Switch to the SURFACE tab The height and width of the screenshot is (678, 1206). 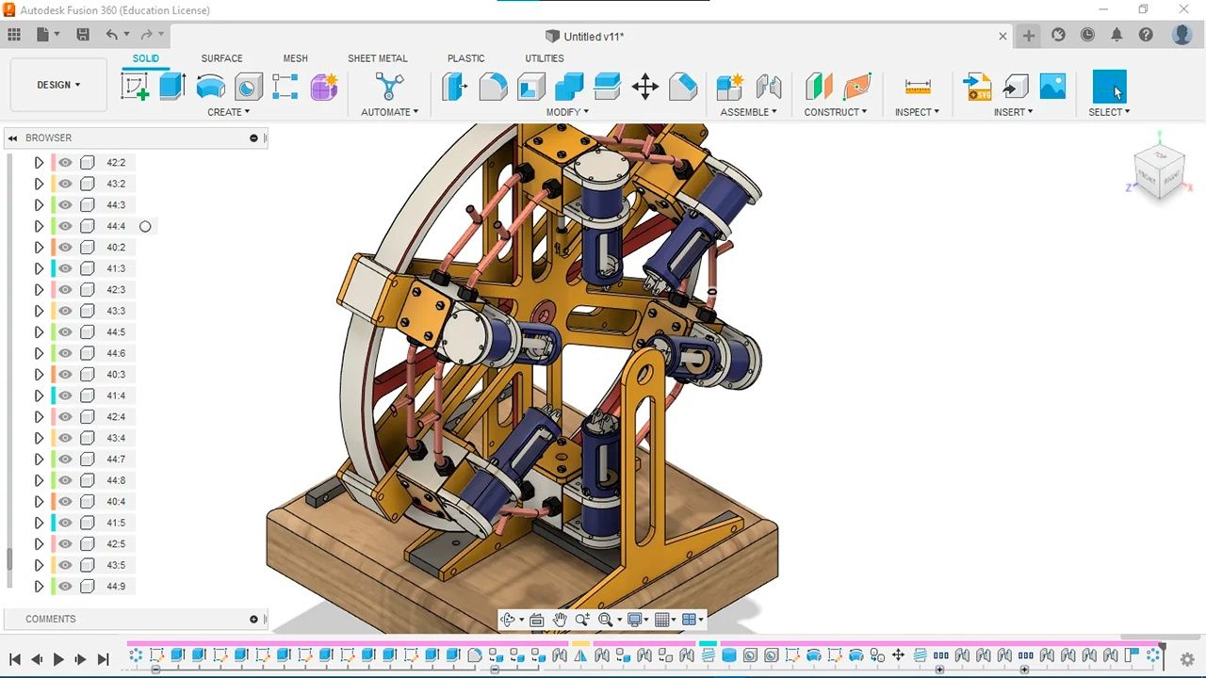(221, 58)
